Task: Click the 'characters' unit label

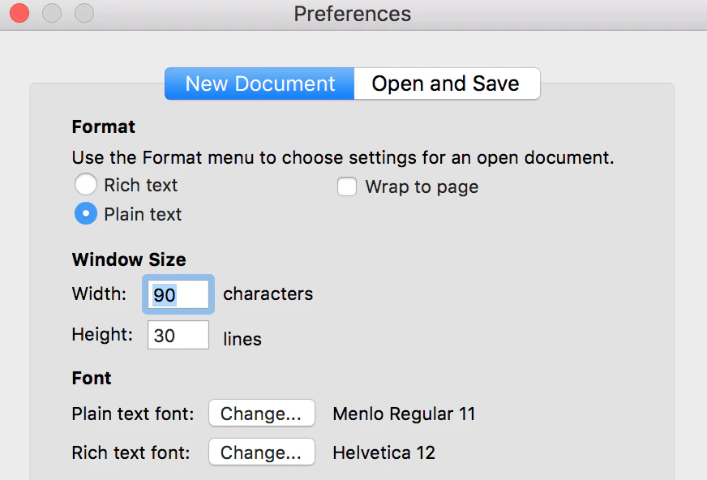Action: [x=268, y=294]
